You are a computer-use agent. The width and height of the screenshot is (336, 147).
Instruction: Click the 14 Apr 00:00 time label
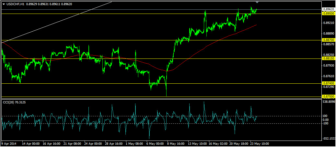(31, 144)
